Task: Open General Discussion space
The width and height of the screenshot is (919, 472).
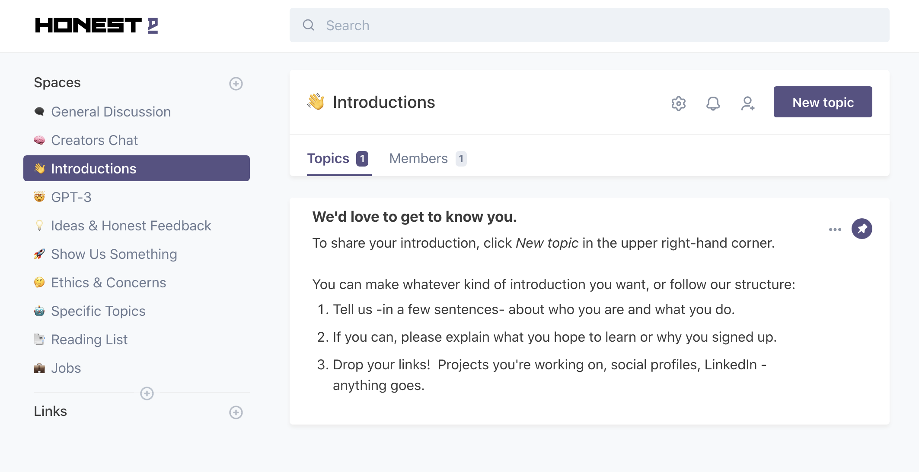Action: point(111,112)
